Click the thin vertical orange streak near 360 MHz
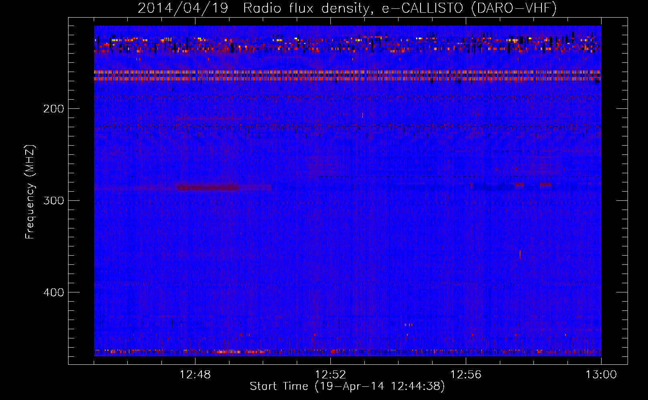 click(x=520, y=254)
